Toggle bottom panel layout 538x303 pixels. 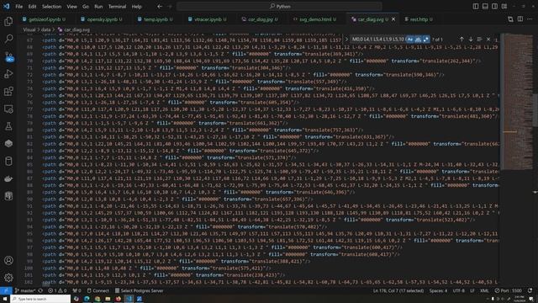tap(485, 6)
